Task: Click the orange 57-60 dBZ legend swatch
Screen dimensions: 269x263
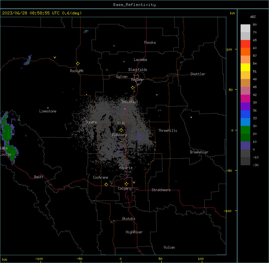Action: [x=245, y=52]
